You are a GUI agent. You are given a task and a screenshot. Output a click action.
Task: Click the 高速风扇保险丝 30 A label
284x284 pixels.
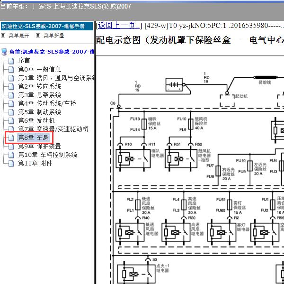tap(194, 206)
